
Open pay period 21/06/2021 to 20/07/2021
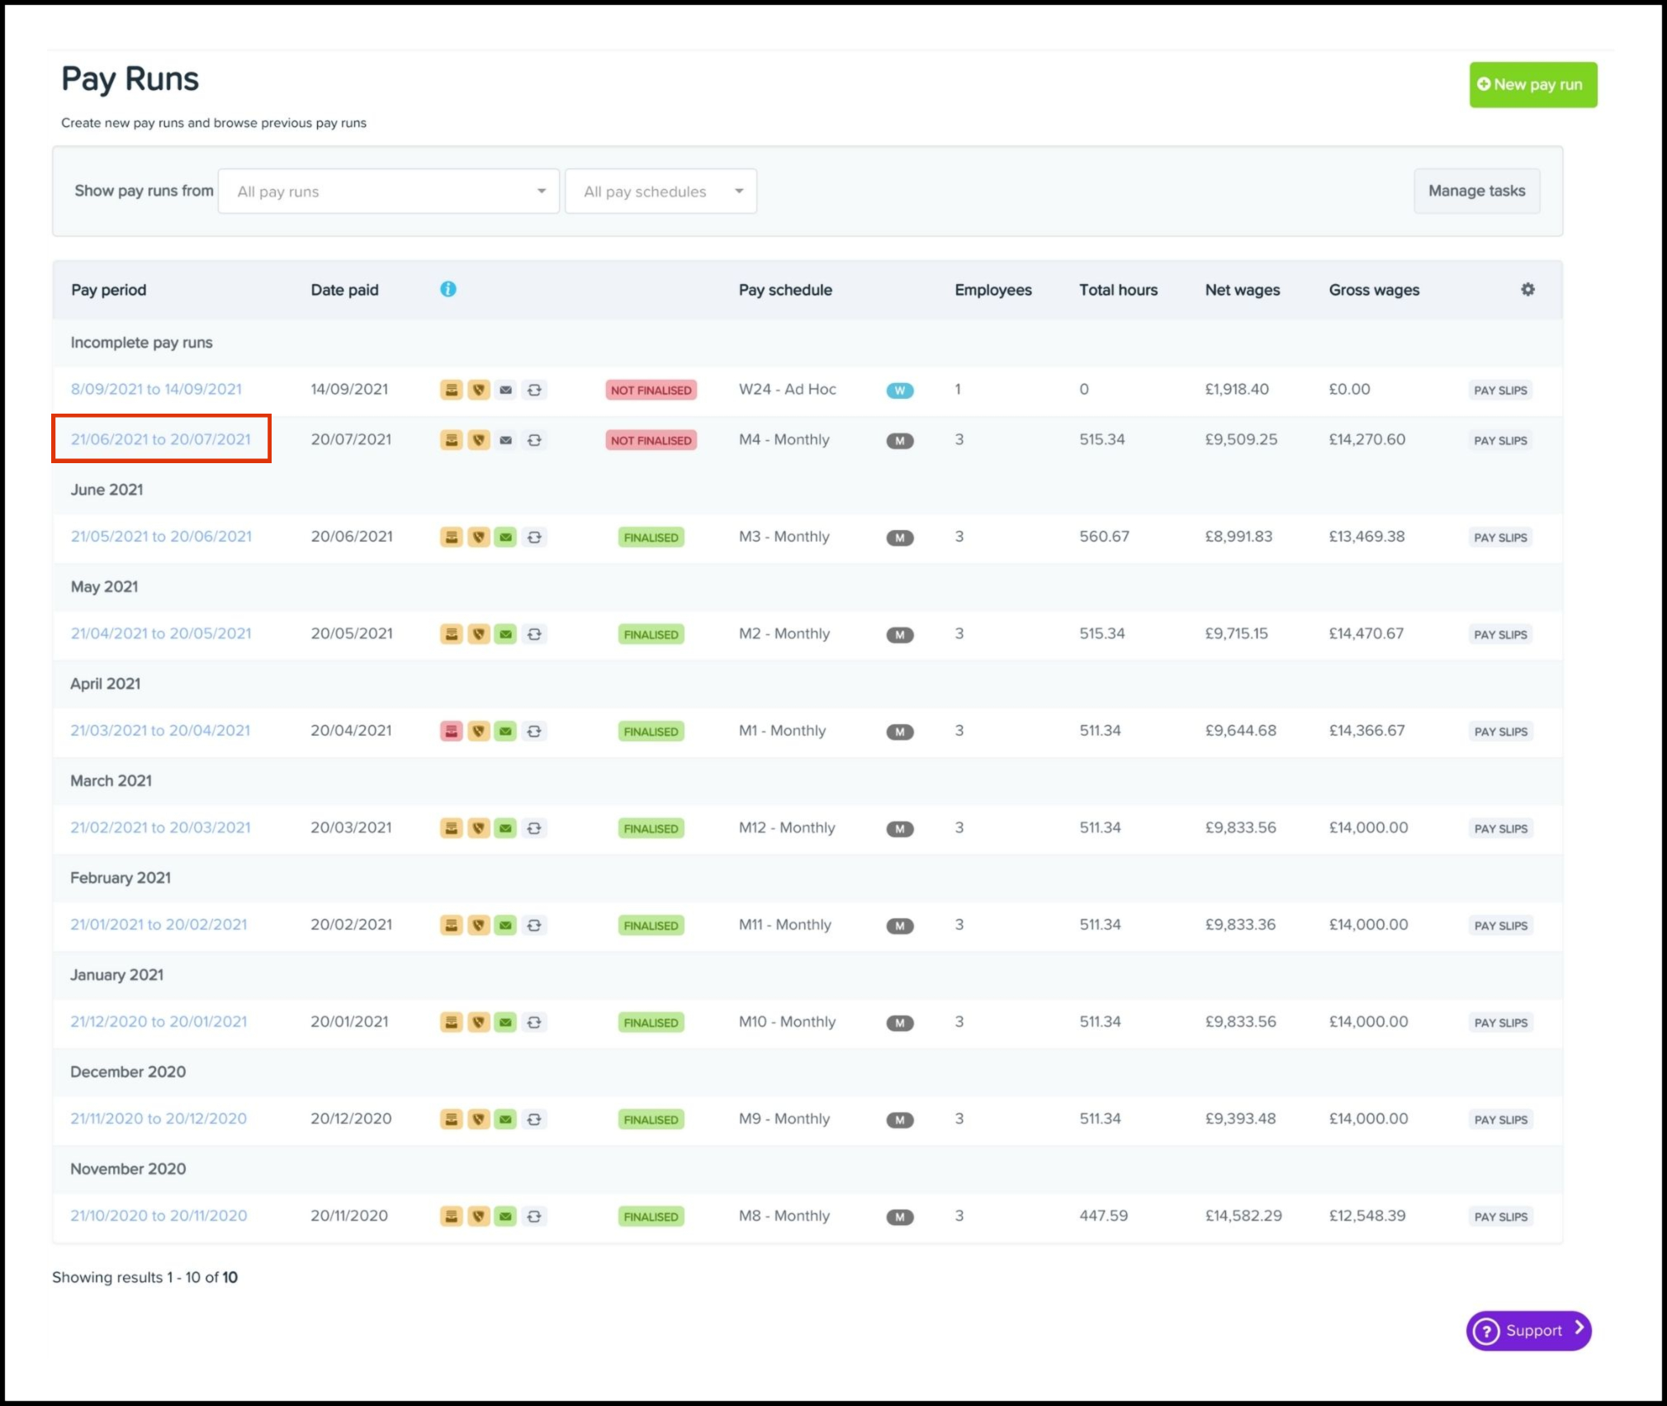click(161, 439)
